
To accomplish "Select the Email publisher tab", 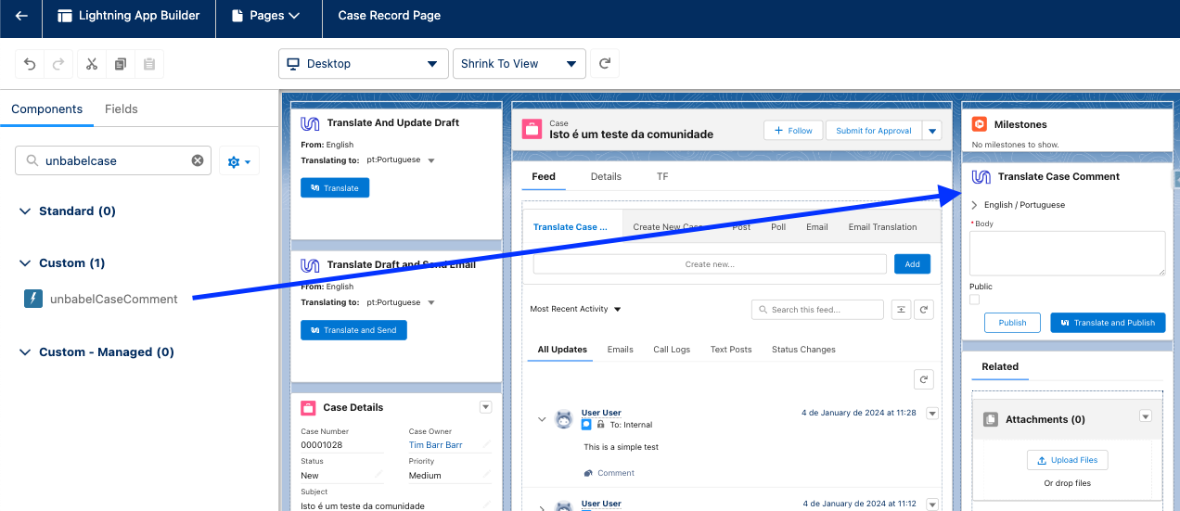I will coord(816,226).
